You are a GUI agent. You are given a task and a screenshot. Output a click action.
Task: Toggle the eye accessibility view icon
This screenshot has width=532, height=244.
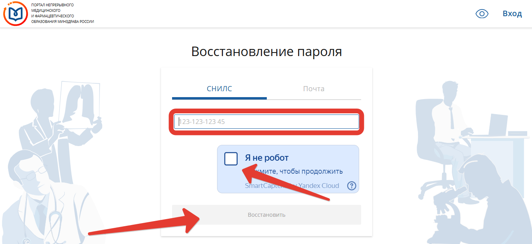[482, 14]
